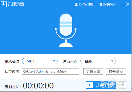
Task: Click the 迅捷录音 title text
Action: tap(16, 4)
